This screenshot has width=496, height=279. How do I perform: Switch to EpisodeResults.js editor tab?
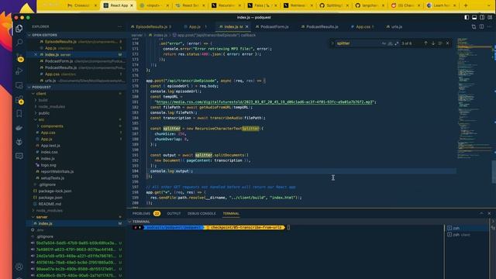151,27
